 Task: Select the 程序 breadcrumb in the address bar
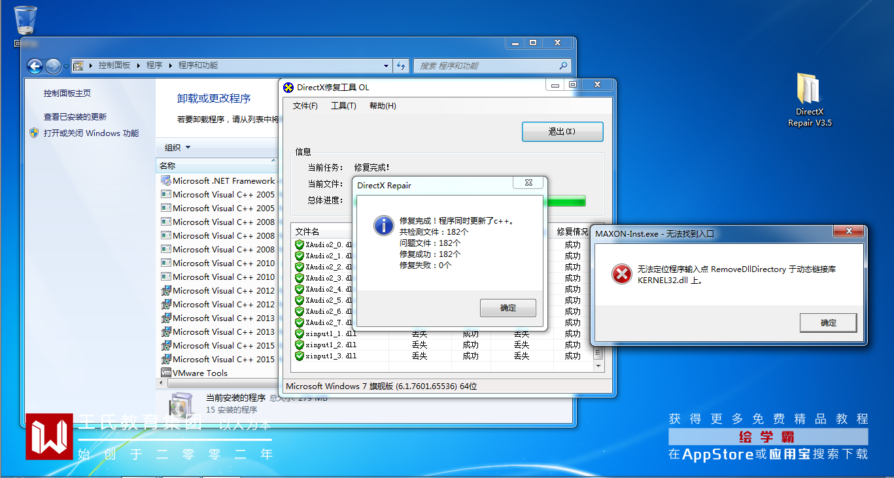click(x=154, y=65)
